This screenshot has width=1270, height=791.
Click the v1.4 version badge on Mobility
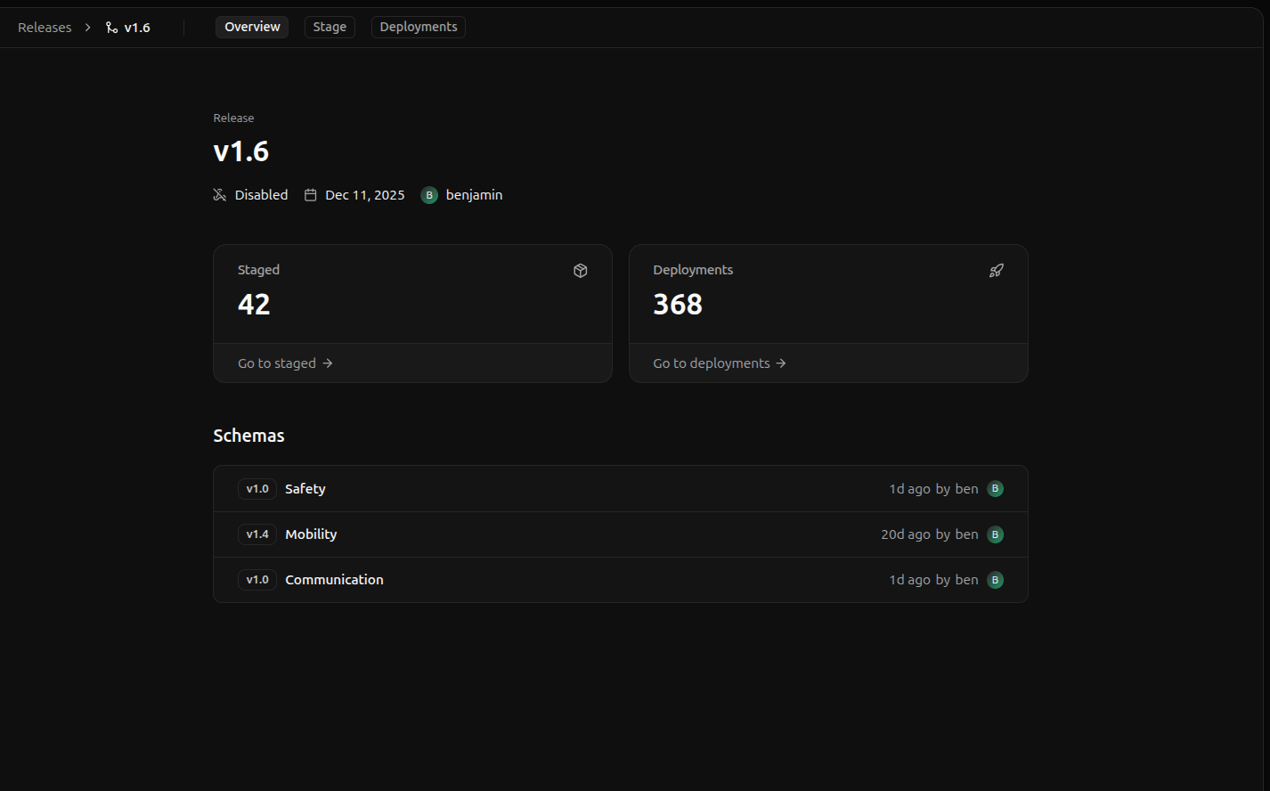[257, 534]
